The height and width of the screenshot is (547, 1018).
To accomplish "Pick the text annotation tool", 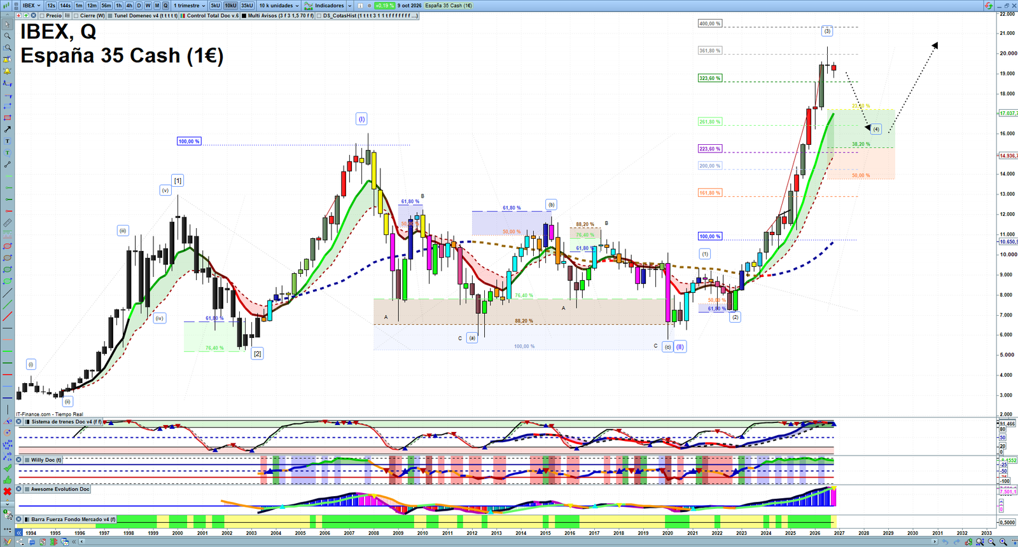I will pyautogui.click(x=8, y=141).
